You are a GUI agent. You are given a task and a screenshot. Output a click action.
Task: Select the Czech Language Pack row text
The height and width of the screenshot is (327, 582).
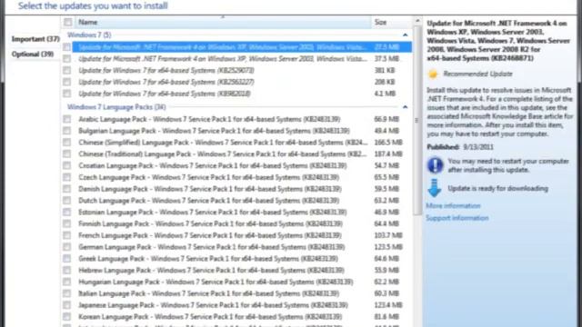pos(208,177)
